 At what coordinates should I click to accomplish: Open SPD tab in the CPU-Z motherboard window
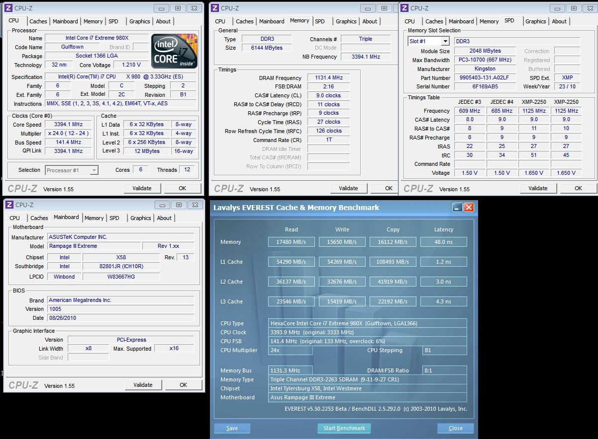114,218
